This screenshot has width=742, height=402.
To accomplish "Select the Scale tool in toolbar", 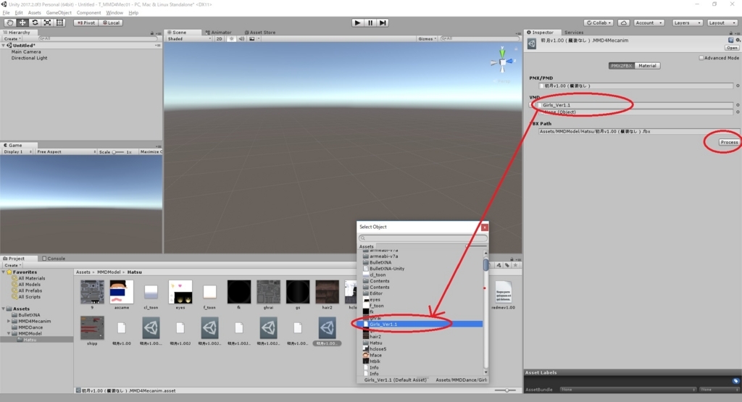I will click(x=47, y=22).
